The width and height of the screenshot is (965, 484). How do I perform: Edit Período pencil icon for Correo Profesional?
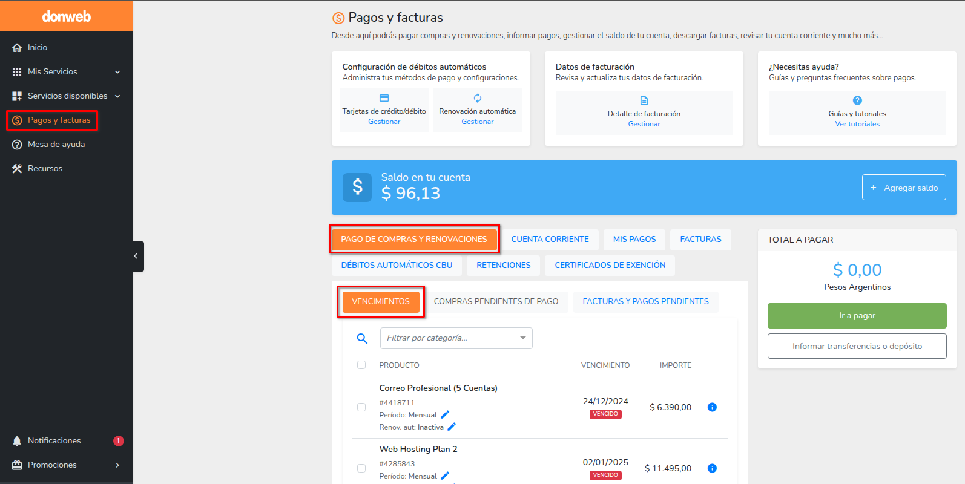[x=445, y=415]
